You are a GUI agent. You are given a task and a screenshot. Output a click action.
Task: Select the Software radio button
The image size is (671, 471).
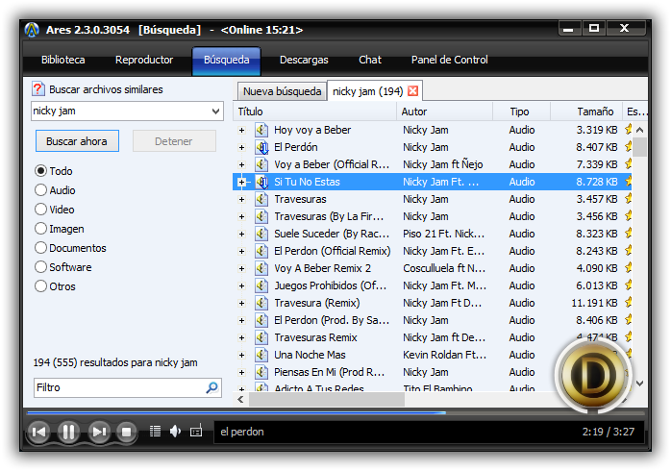tap(40, 267)
